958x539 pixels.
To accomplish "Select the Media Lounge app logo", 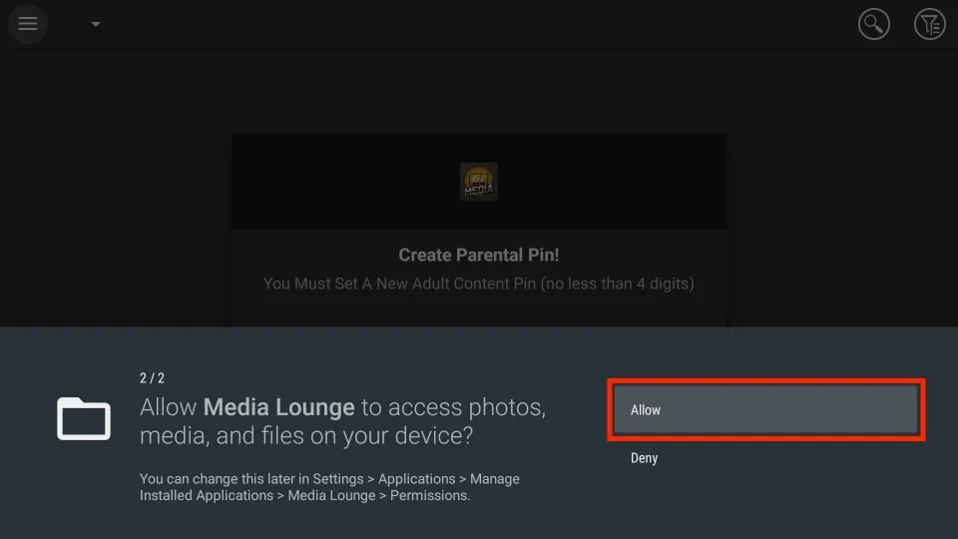I will (x=478, y=182).
